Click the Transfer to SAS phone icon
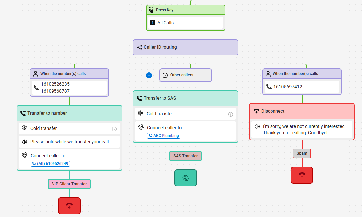 tap(139, 98)
